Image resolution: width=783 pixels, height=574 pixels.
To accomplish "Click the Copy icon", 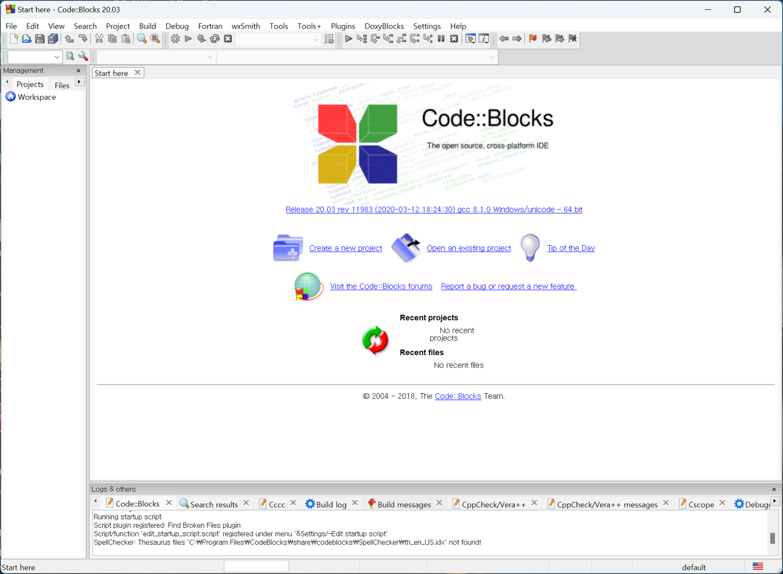I will click(x=113, y=39).
